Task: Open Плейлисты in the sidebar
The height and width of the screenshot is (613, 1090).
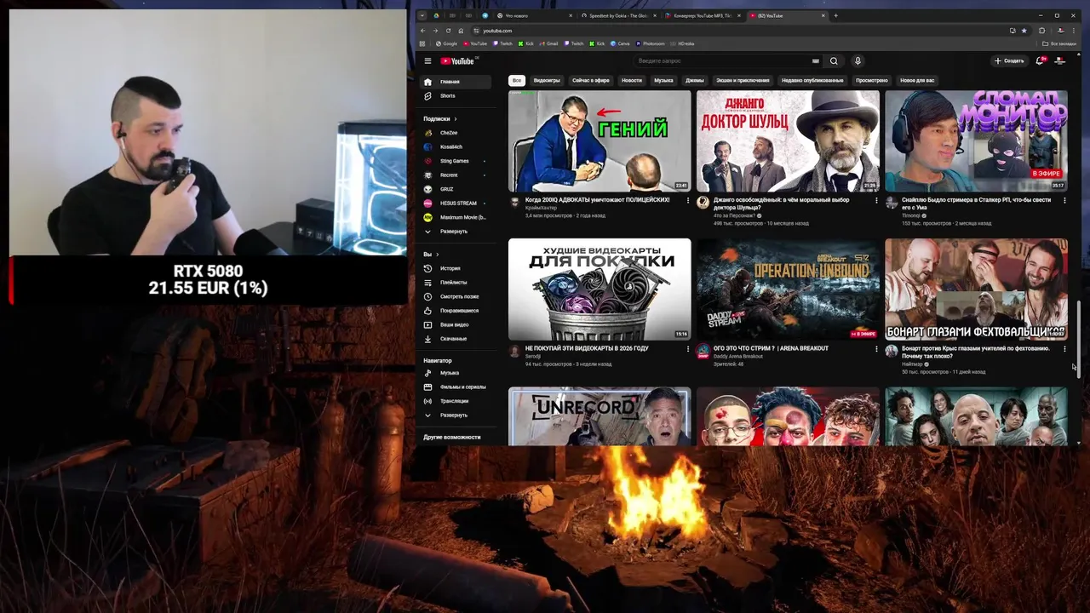Action: [x=456, y=283]
